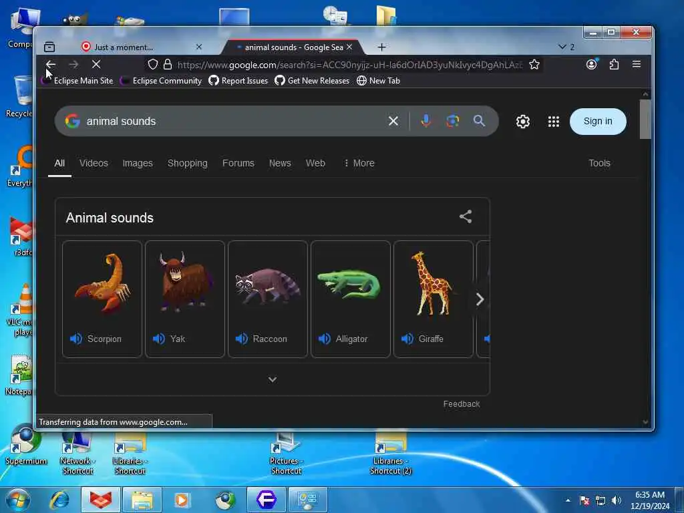Share the Animal sounds panel
This screenshot has width=684, height=513.
tap(466, 216)
